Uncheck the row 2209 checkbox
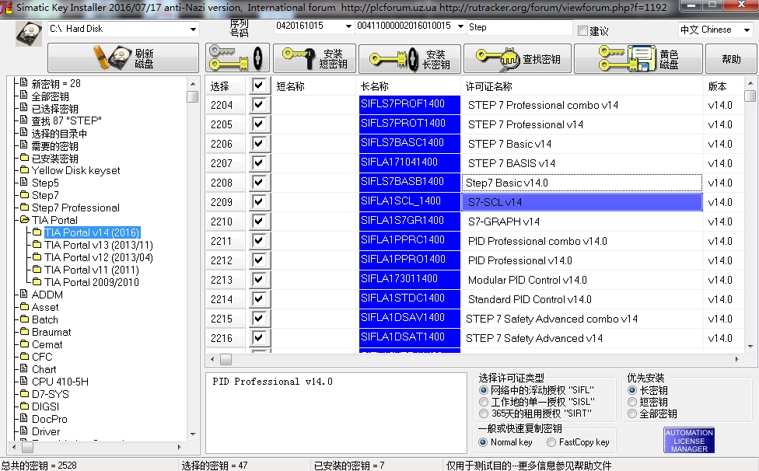The height and width of the screenshot is (471, 759). point(259,201)
